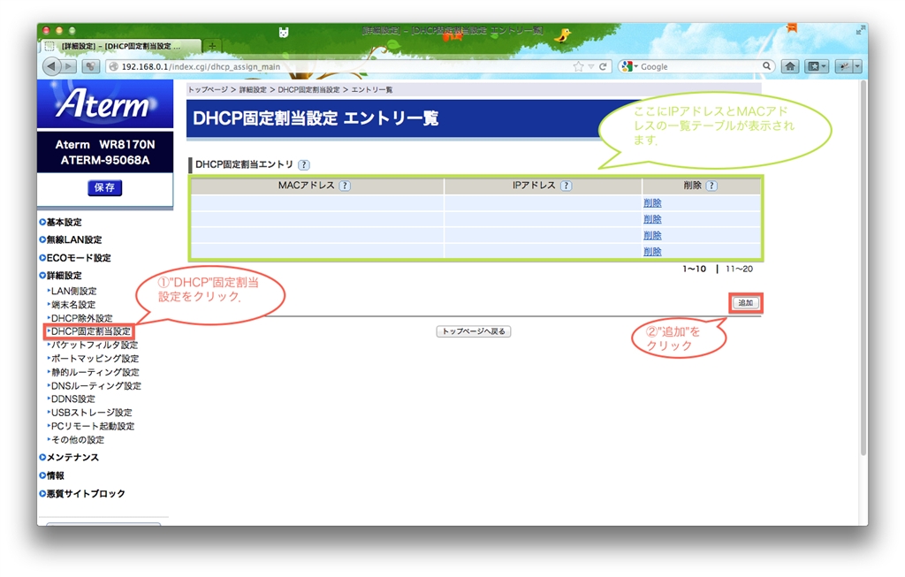
Task: Click the browser back arrow button
Action: coord(50,66)
